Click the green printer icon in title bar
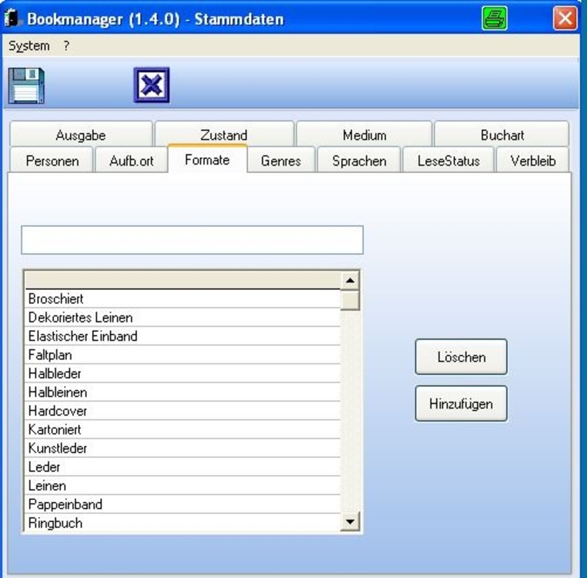587x578 pixels. (x=494, y=18)
